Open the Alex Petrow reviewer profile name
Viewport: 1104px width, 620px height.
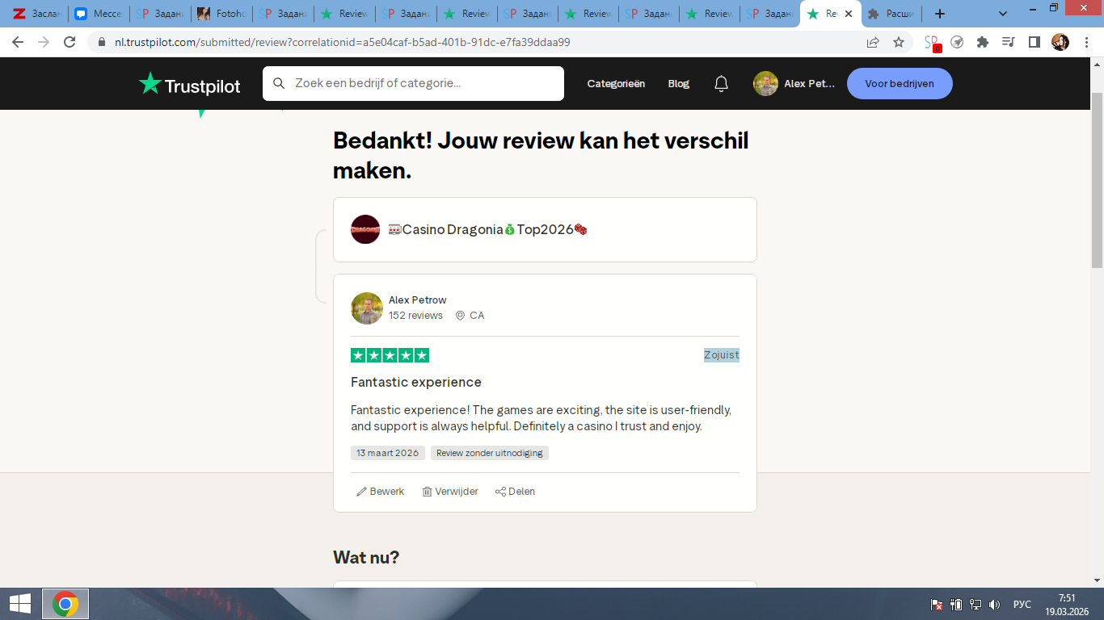pyautogui.click(x=417, y=300)
